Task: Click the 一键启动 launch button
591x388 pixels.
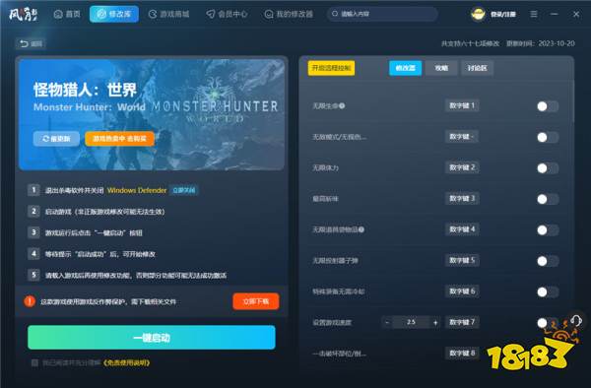Action: 152,337
